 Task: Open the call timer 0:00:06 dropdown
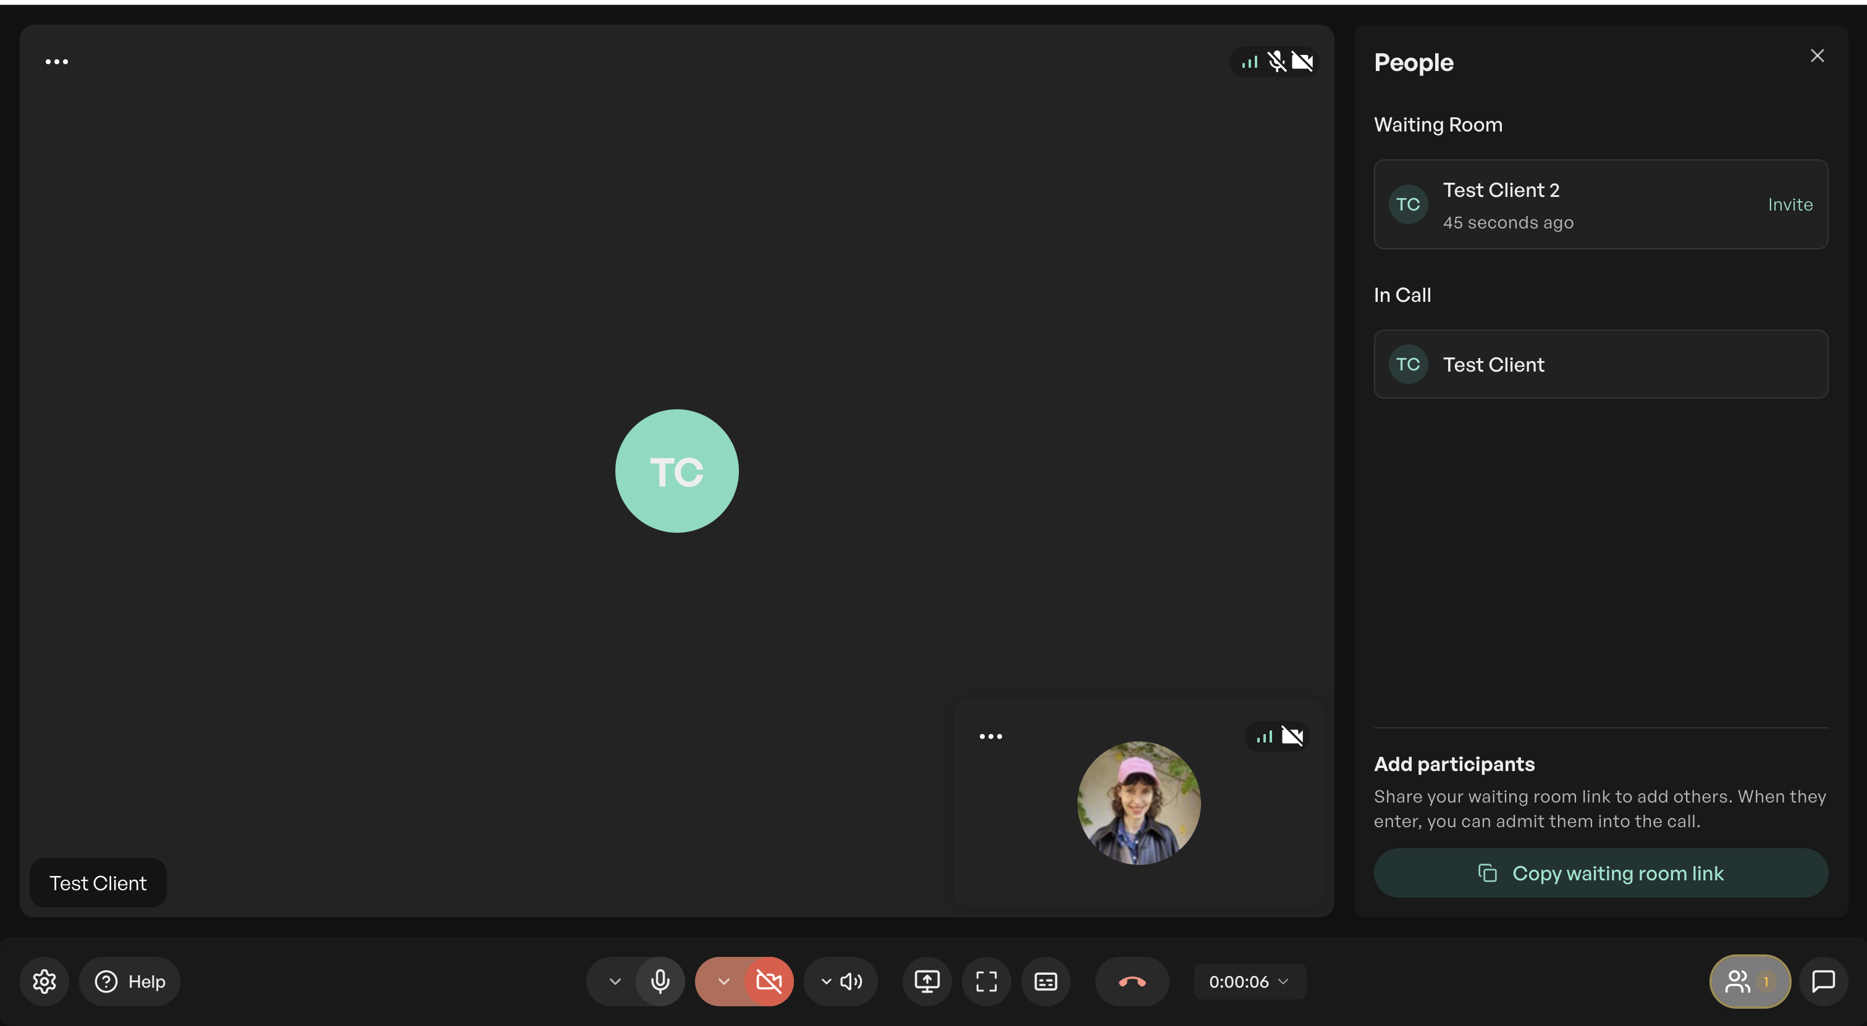[x=1249, y=982]
